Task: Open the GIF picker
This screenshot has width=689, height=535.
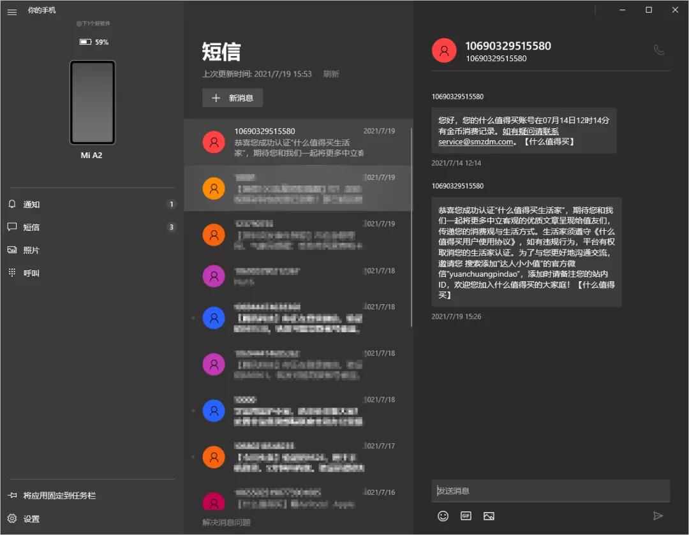Action: pyautogui.click(x=466, y=516)
